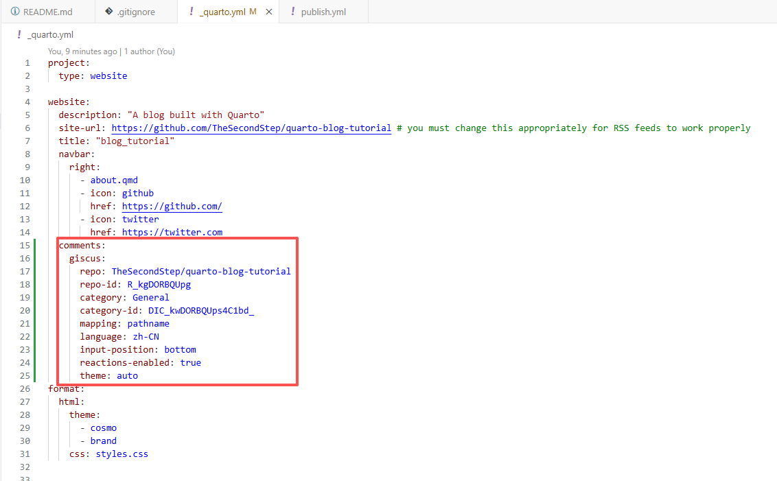Place cursor on reactions-enabled true value
Screen dimensions: 777x481
click(190, 362)
